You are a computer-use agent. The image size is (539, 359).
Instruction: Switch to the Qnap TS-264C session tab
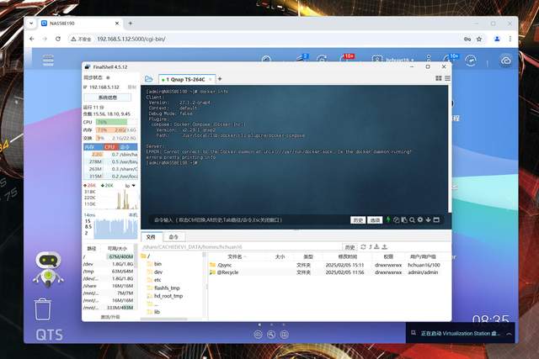pyautogui.click(x=187, y=79)
